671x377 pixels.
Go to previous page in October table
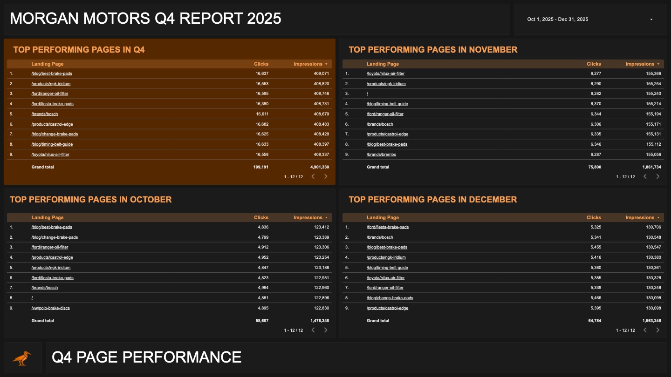[313, 330]
